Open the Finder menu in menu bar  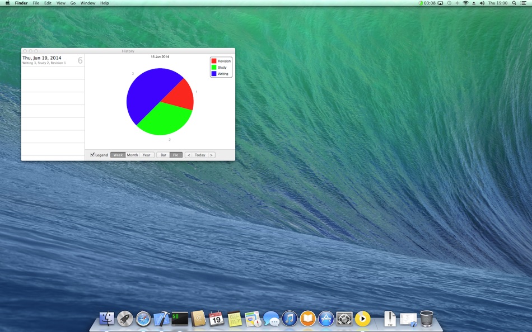point(21,3)
